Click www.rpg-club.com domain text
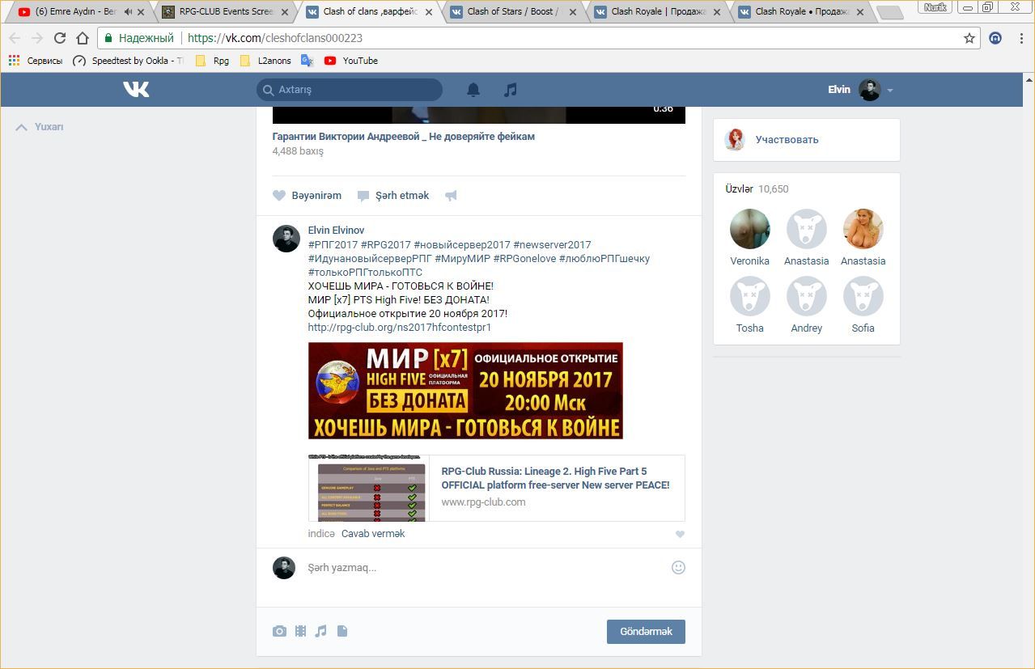 pos(483,502)
